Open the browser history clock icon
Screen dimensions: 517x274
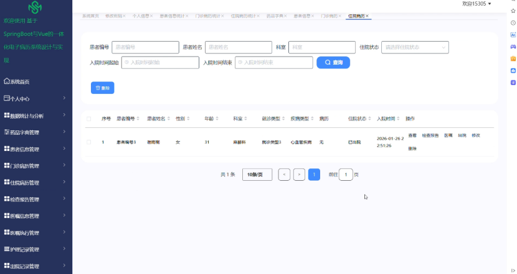click(x=513, y=23)
